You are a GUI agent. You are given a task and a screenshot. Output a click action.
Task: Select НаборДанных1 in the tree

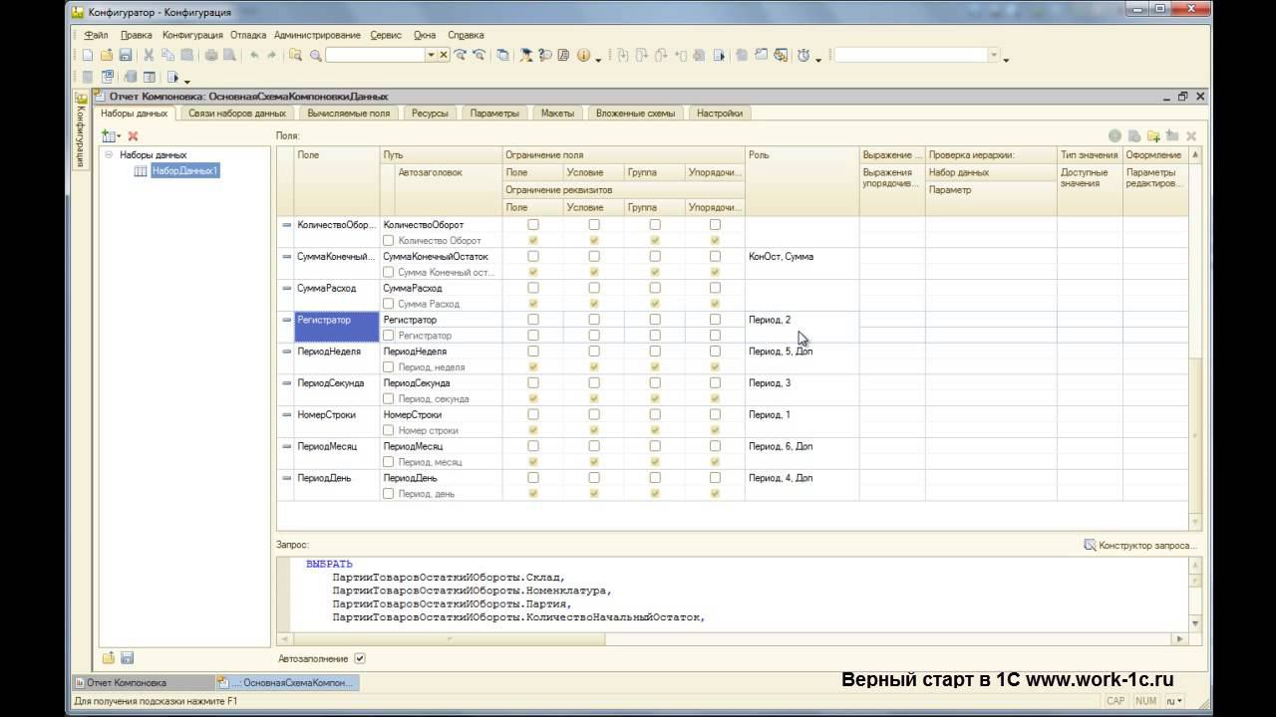(184, 171)
